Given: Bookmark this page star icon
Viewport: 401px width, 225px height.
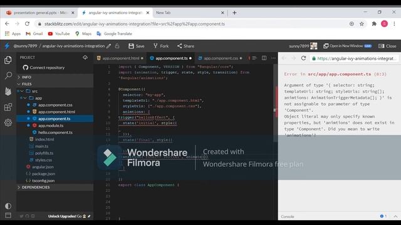Looking at the screenshot, I should tap(362, 24).
